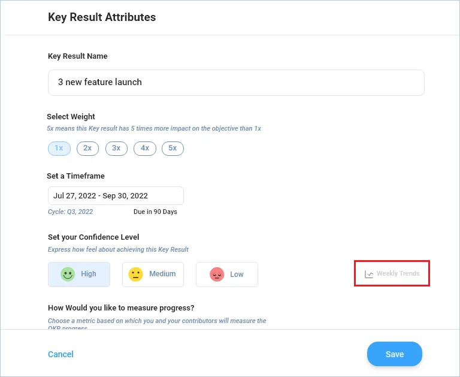
Task: Save the key result attributes
Action: point(395,354)
